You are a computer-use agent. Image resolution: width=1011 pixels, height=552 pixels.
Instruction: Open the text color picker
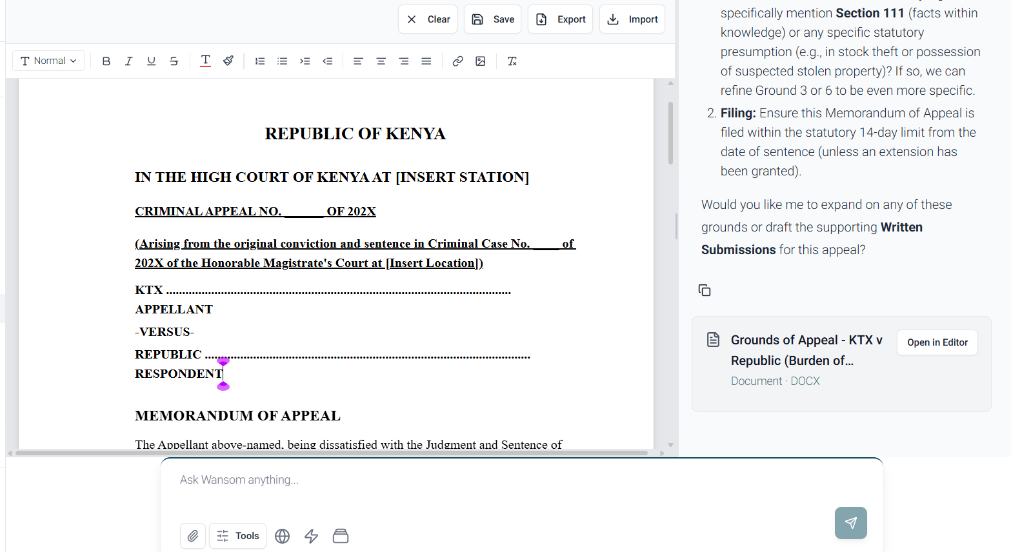click(206, 61)
